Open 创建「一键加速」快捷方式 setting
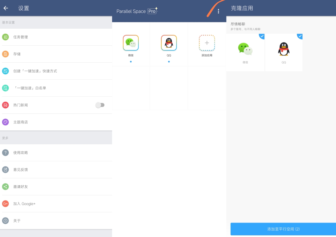The image size is (336, 237). [35, 71]
